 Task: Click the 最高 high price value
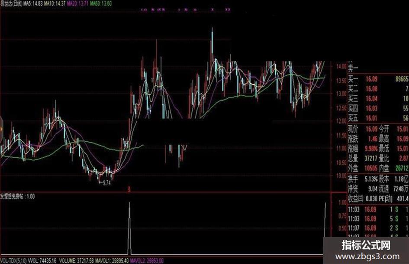[x=403, y=139]
